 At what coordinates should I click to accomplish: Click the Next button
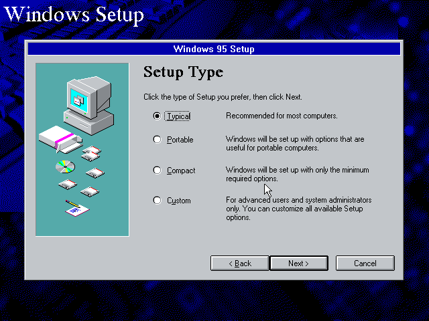tap(299, 263)
